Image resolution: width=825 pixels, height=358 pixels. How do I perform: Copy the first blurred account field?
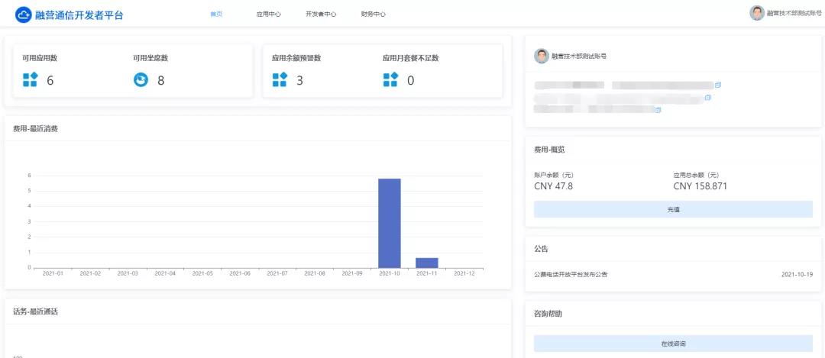(718, 85)
